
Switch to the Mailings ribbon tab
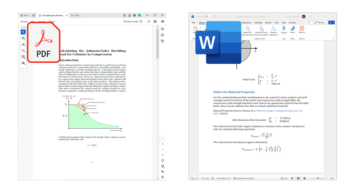click(258, 22)
